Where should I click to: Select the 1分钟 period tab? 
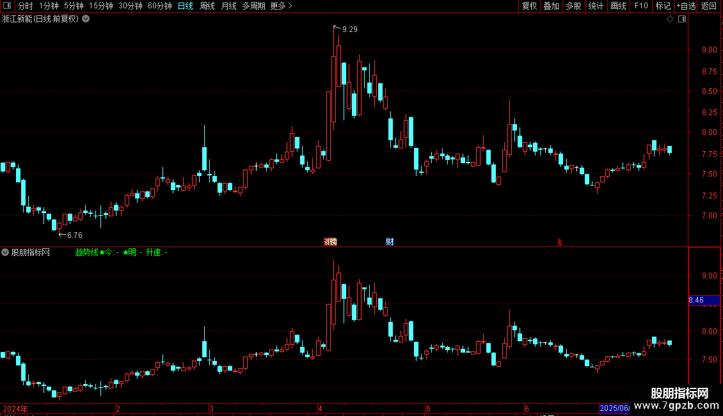pos(49,6)
